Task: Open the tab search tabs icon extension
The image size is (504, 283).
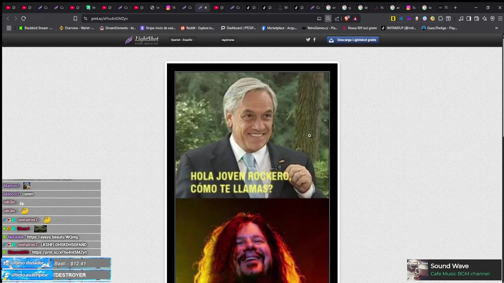Action: coord(448,18)
